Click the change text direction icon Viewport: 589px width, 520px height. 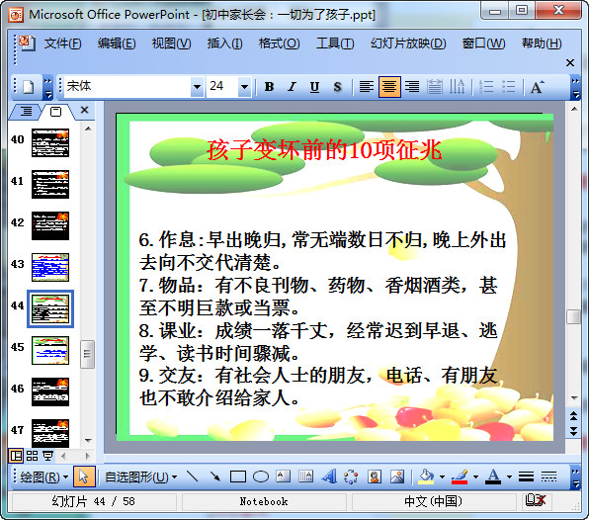coord(457,87)
